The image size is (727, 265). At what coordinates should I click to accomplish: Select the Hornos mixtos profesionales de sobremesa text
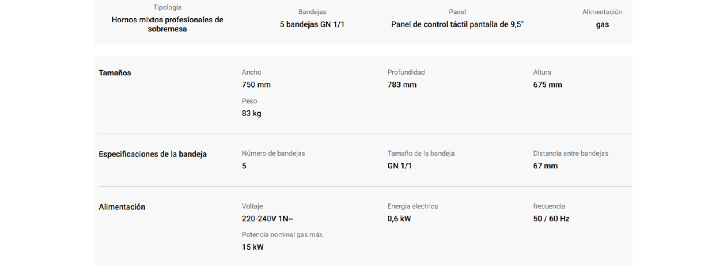tap(167, 24)
